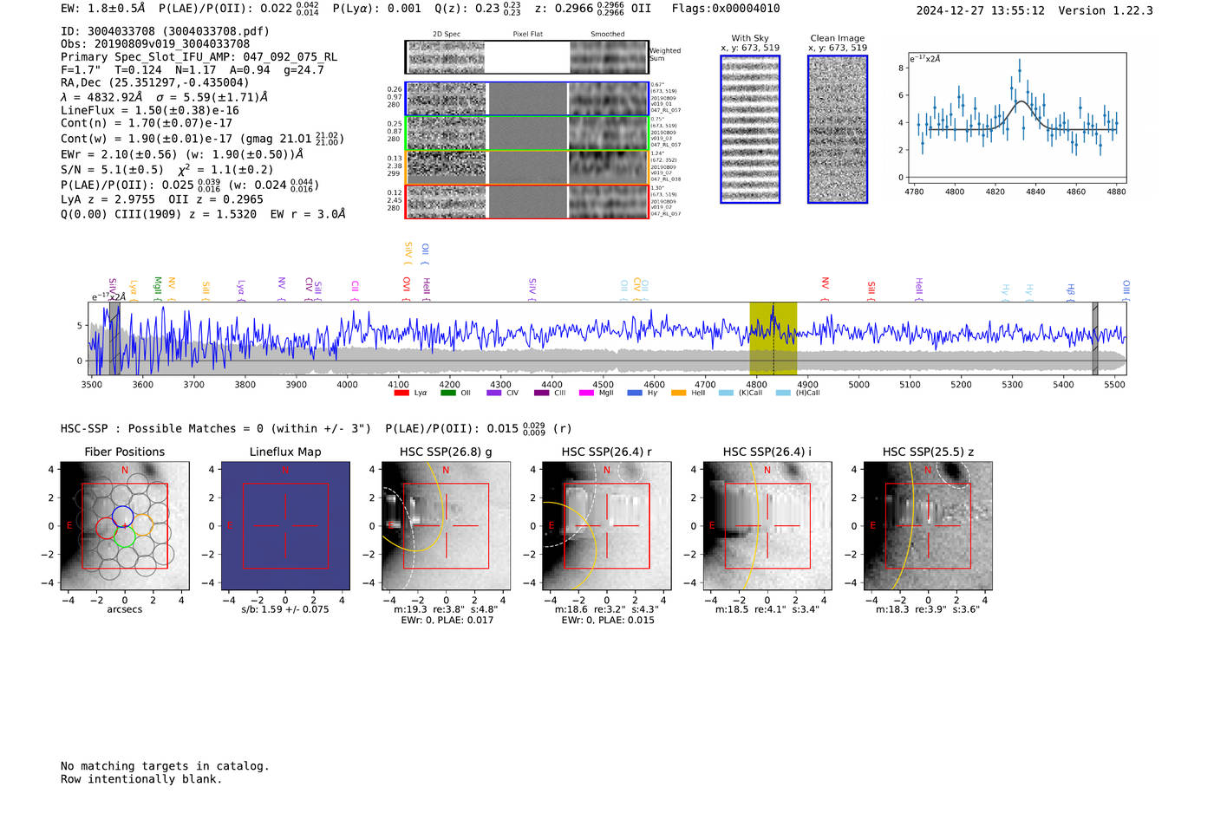The width and height of the screenshot is (1214, 826).
Task: Click the blue Hγ legend swatch
Action: click(x=635, y=393)
